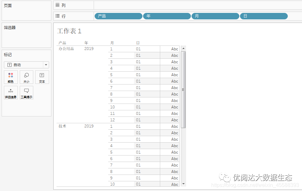The height and width of the screenshot is (191, 302).
Task: Select the 产品 pill on the rows shelf
Action: click(119, 16)
